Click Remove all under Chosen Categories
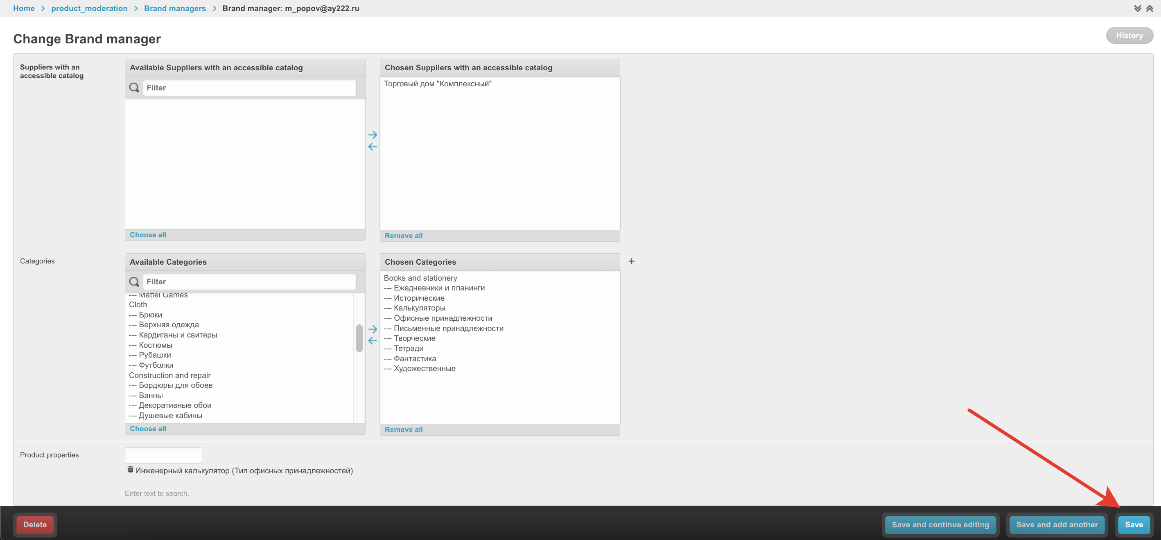This screenshot has width=1161, height=540. pos(403,429)
